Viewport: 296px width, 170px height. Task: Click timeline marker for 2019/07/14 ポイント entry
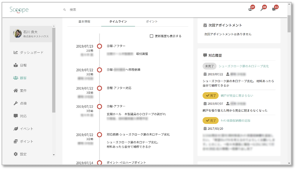100,163
